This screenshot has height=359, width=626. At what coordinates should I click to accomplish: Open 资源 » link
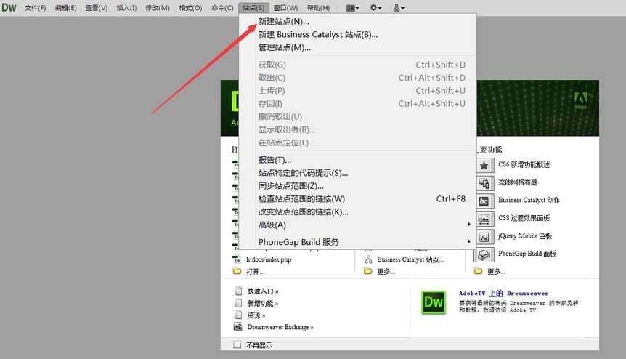click(x=256, y=315)
